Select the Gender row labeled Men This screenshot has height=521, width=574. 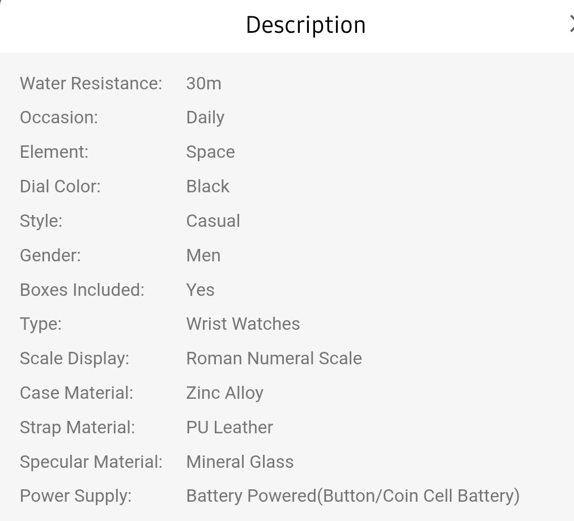[x=203, y=255]
